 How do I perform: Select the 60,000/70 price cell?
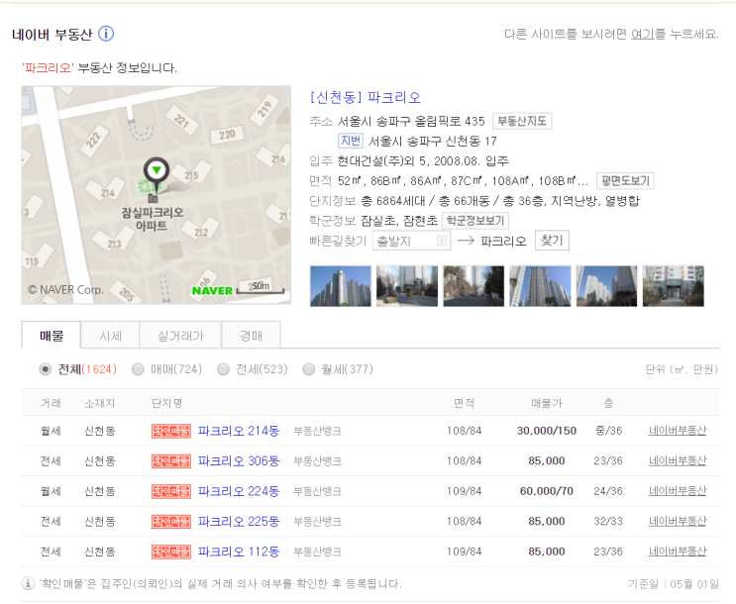click(x=547, y=491)
